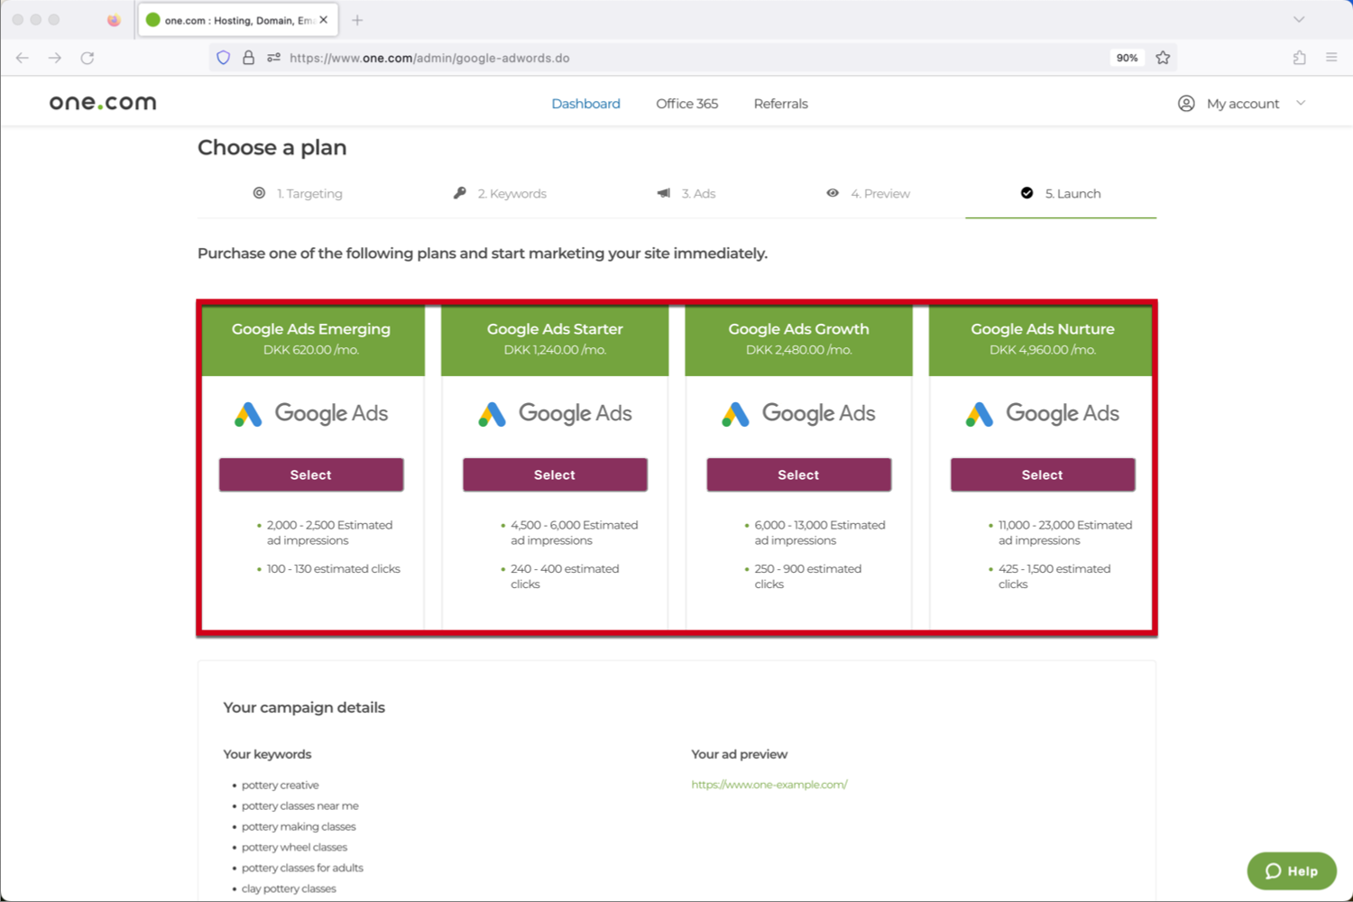Click the tracking protection shield in the address bar
The width and height of the screenshot is (1353, 902).
point(223,57)
